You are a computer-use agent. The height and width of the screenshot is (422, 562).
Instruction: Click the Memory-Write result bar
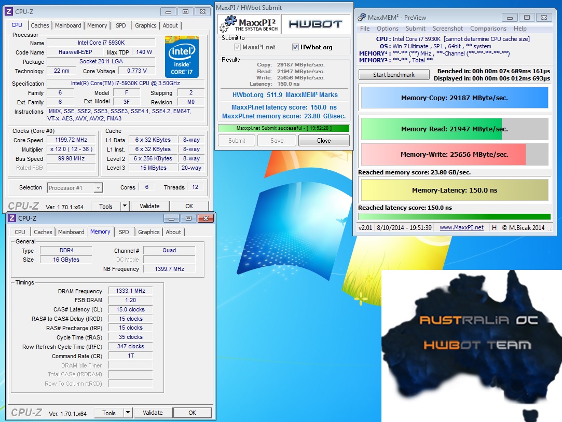455,154
